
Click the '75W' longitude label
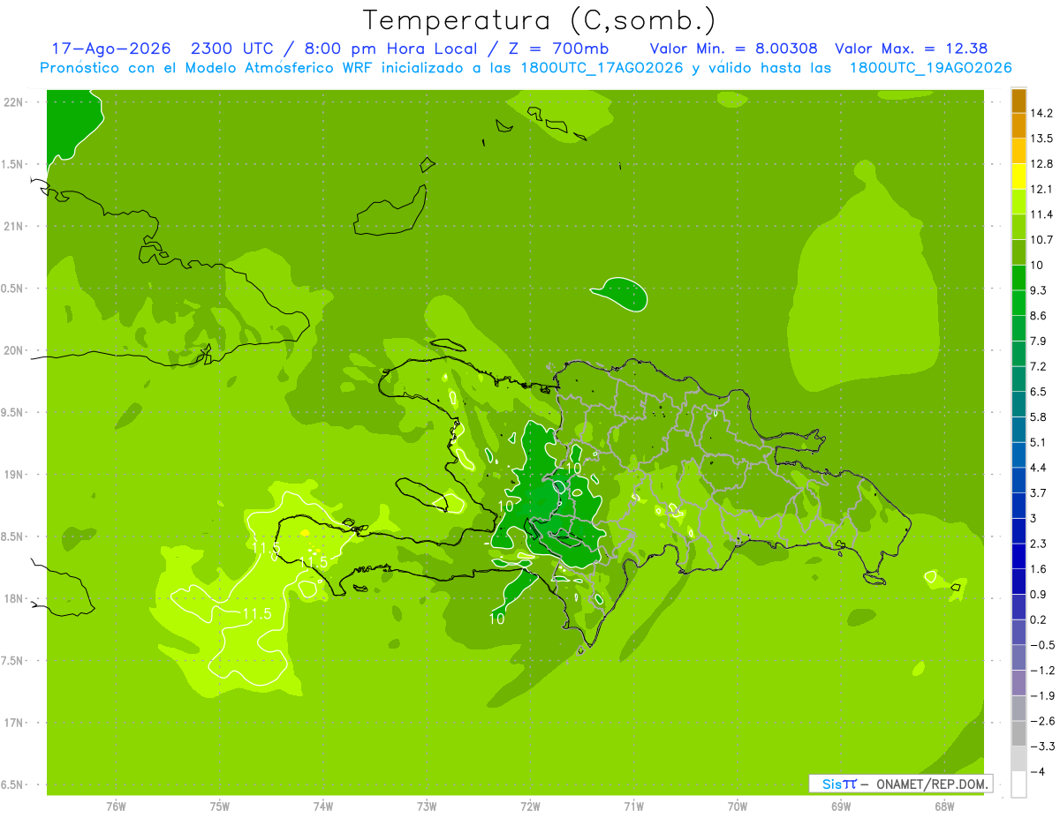pos(220,807)
